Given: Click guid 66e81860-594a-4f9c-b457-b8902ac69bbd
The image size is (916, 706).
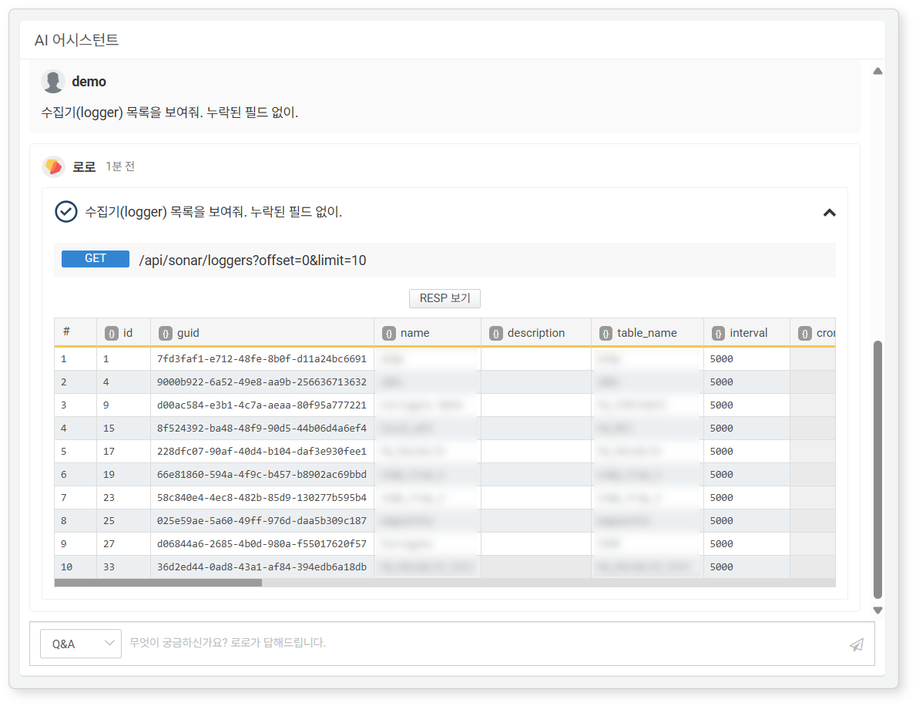Looking at the screenshot, I should tap(262, 475).
